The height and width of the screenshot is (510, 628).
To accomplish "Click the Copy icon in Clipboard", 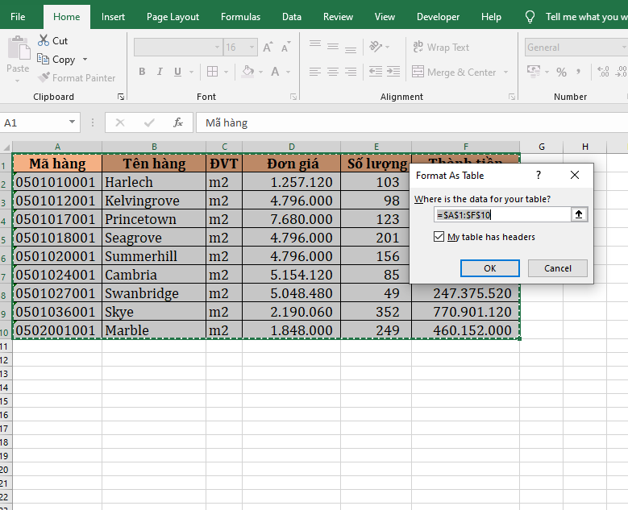I will click(x=44, y=59).
